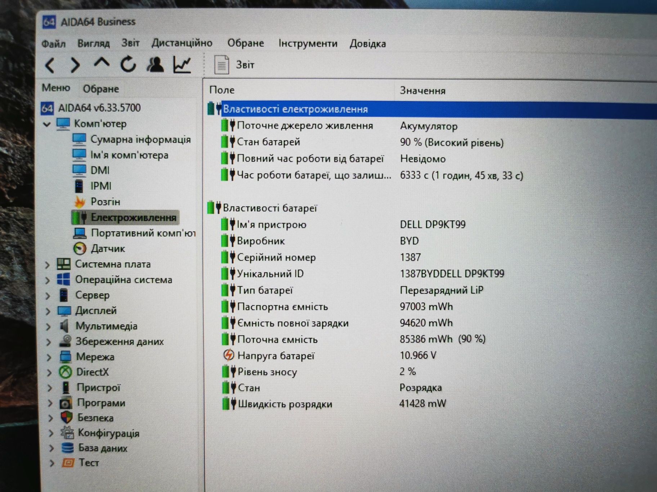Select Портативний комп'ютер tree item
657x492 pixels.
pyautogui.click(x=134, y=233)
